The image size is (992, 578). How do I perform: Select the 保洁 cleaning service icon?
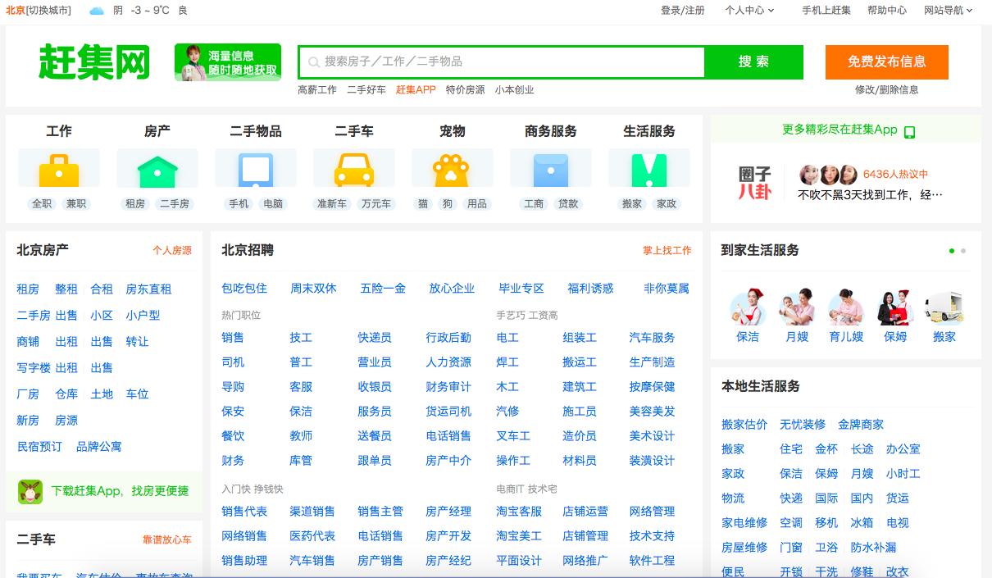(747, 307)
